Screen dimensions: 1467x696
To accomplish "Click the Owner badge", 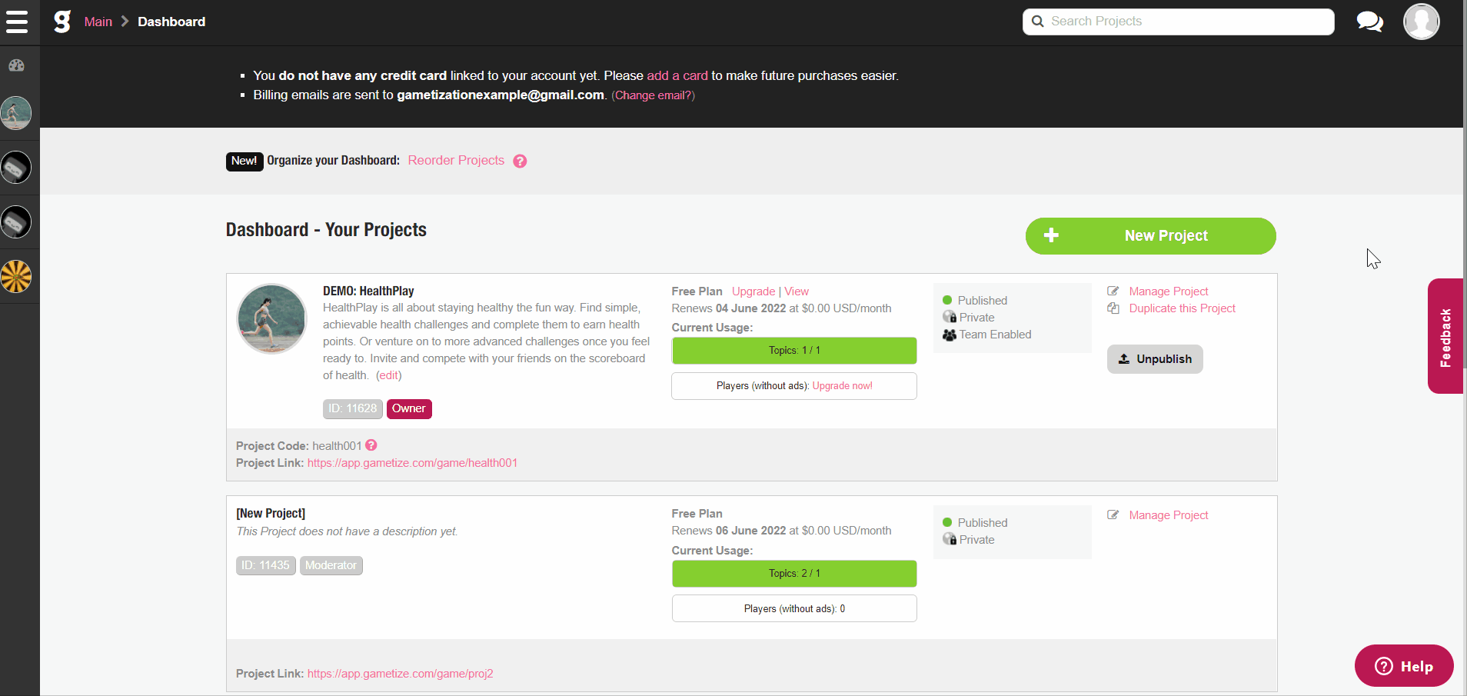I will pos(409,408).
